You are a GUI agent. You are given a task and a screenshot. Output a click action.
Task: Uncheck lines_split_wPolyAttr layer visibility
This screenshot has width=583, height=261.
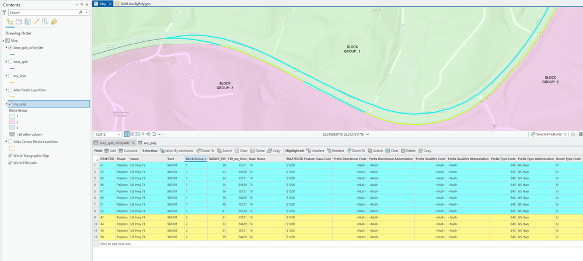(x=10, y=48)
